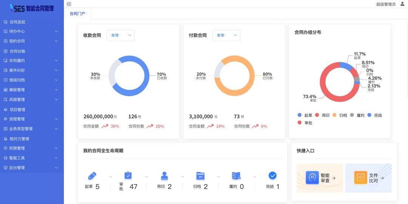
Task: Expand 权限管理 using its chevron
Action: [56, 148]
